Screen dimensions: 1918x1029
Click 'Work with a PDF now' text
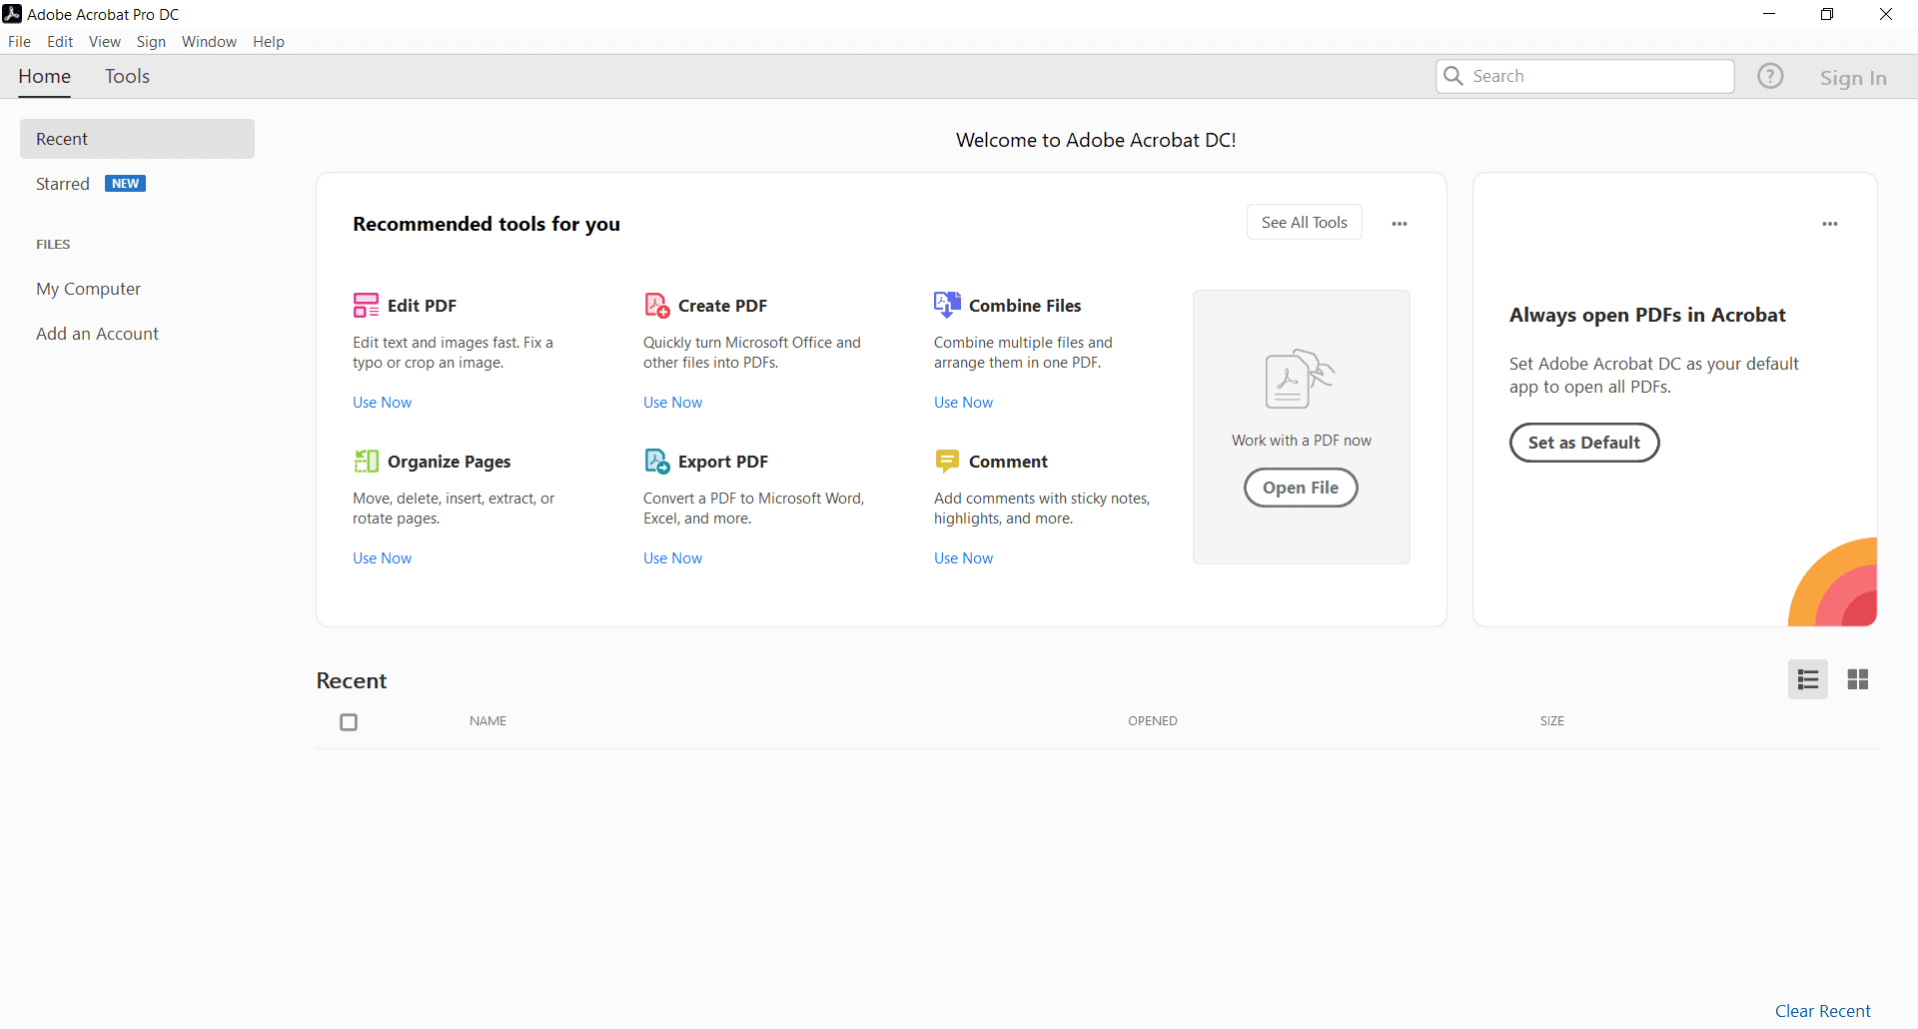(1301, 441)
